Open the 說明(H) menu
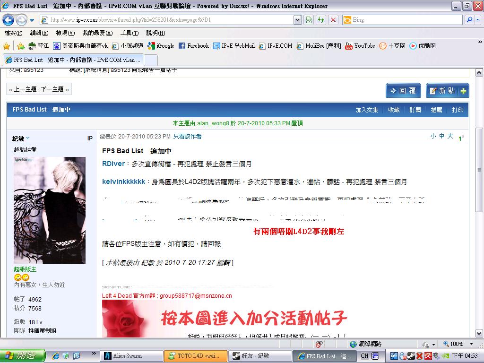The height and width of the screenshot is (363, 484). coord(156,33)
